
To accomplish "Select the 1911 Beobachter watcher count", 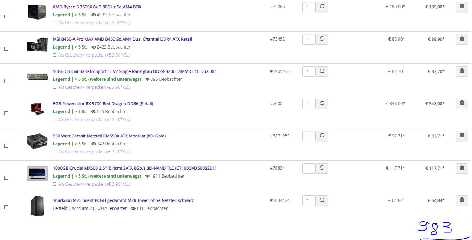I will point(165,176).
